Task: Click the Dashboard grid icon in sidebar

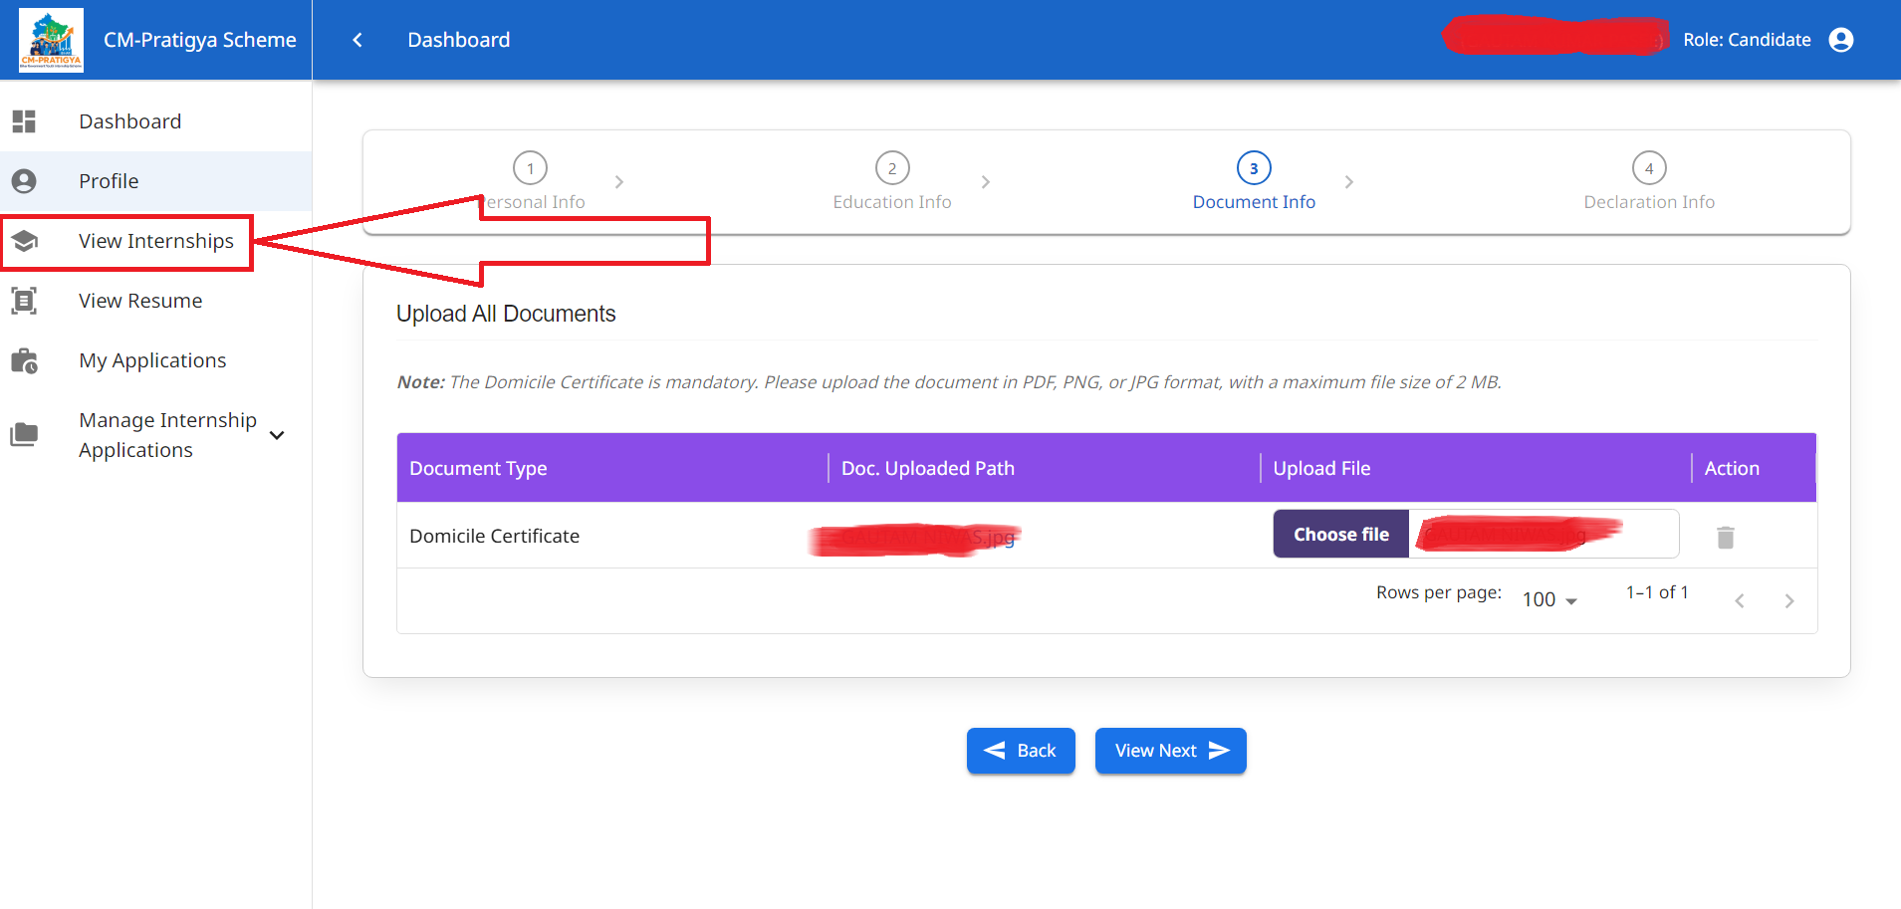Action: coord(24,121)
